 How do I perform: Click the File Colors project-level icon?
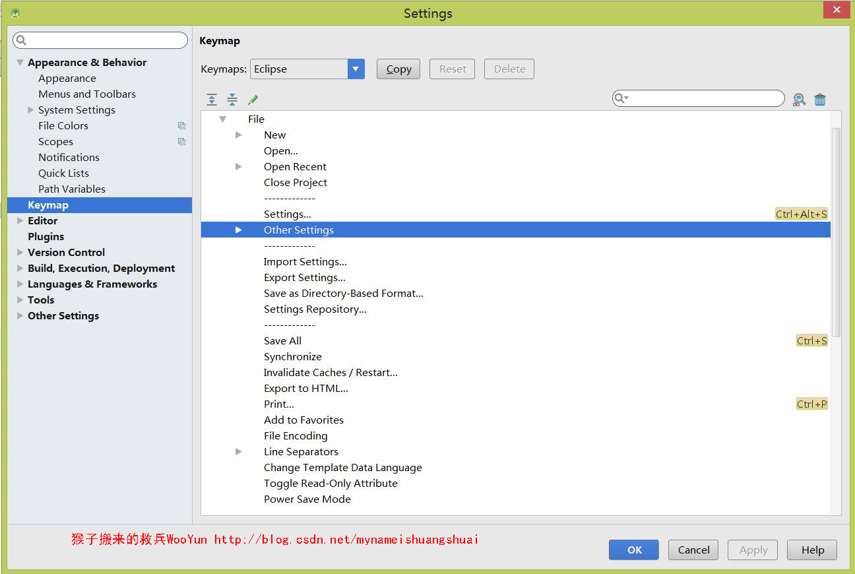point(181,125)
